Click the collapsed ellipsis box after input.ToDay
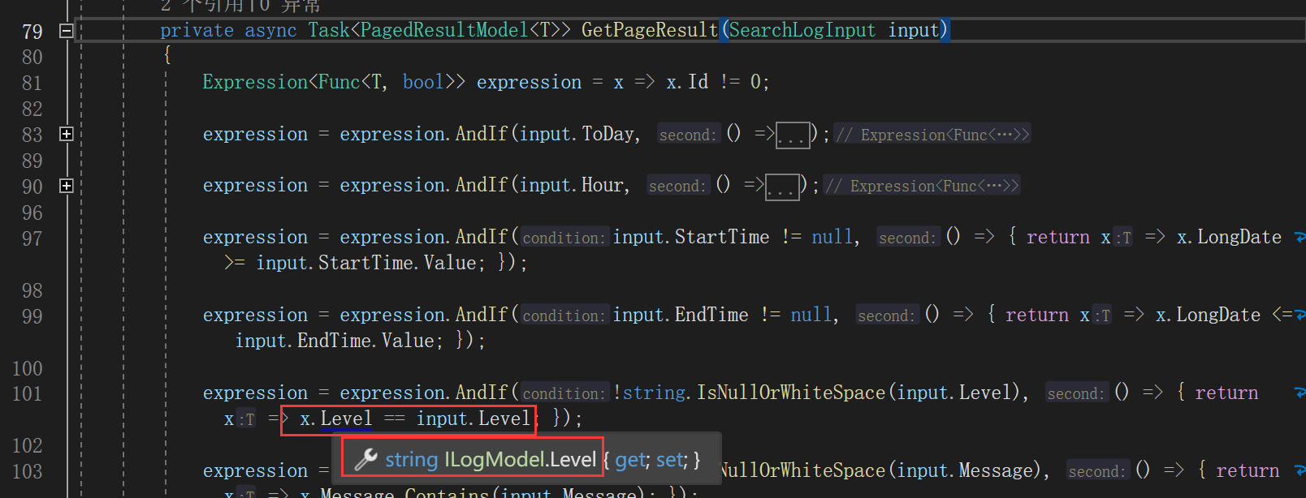The image size is (1306, 498). pos(794,135)
